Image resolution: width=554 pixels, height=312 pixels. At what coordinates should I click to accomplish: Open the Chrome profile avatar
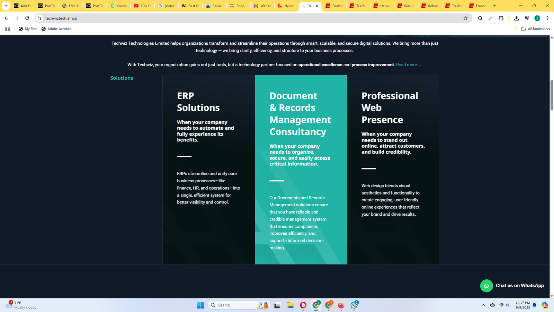click(537, 18)
